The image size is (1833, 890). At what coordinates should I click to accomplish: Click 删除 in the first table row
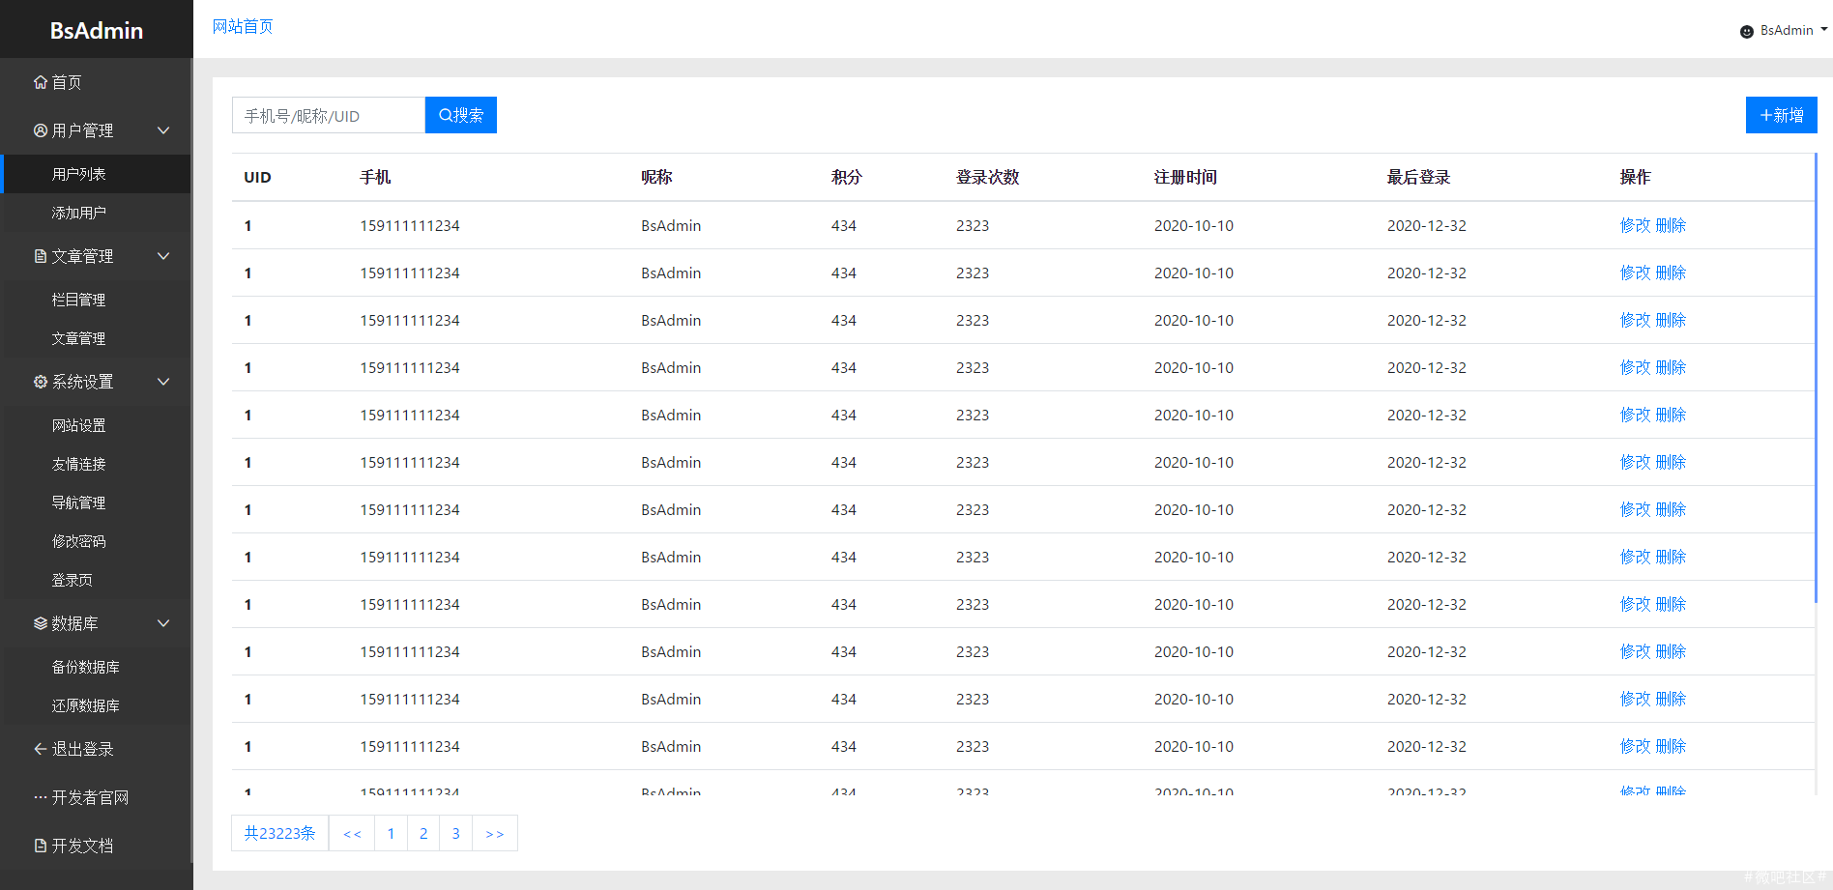point(1671,225)
